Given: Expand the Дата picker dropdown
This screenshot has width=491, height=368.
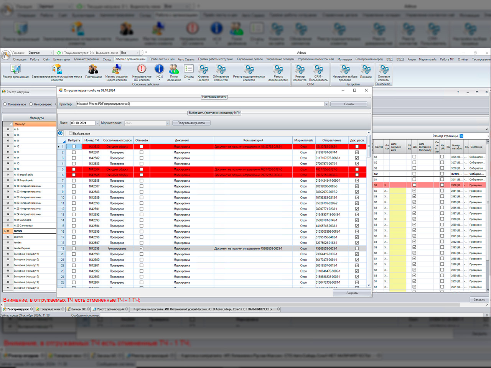Looking at the screenshot, I should point(97,123).
